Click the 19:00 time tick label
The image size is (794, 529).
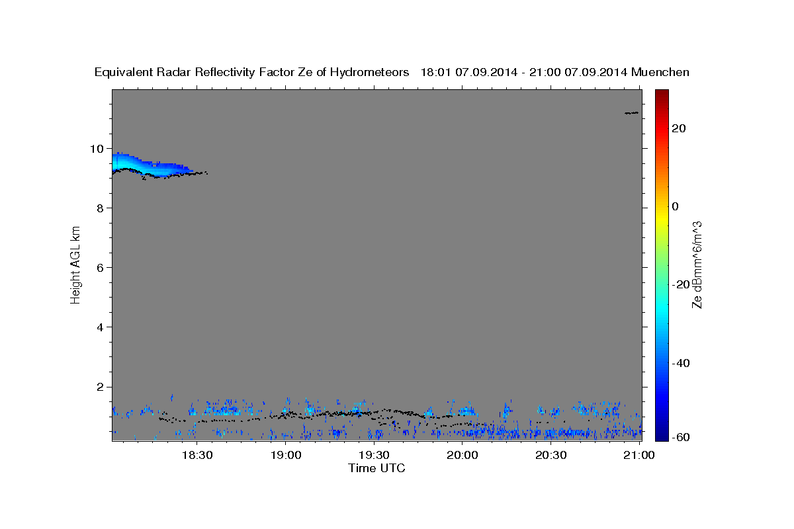(286, 455)
